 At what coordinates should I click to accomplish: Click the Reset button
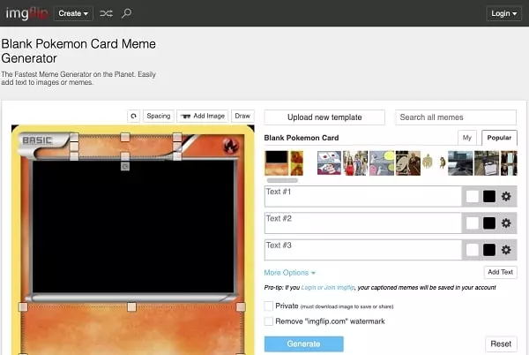pyautogui.click(x=501, y=344)
